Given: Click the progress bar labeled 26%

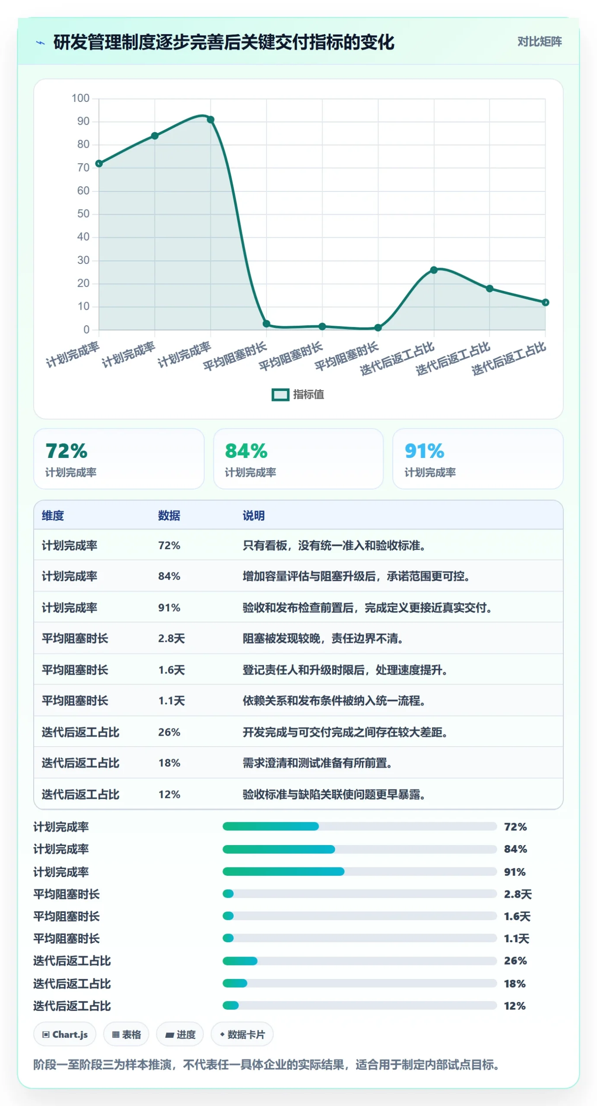Looking at the screenshot, I should (359, 961).
